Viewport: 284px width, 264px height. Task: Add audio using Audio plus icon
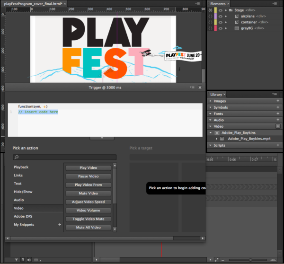point(278,120)
